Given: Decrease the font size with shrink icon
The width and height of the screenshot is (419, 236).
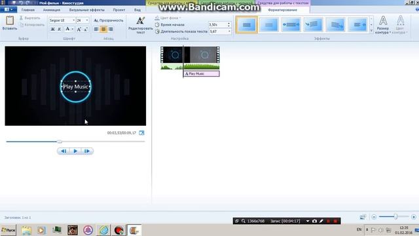Looking at the screenshot, I should [x=86, y=29].
